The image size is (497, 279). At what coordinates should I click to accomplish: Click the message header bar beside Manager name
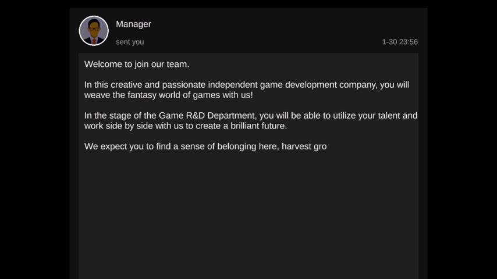click(262, 26)
